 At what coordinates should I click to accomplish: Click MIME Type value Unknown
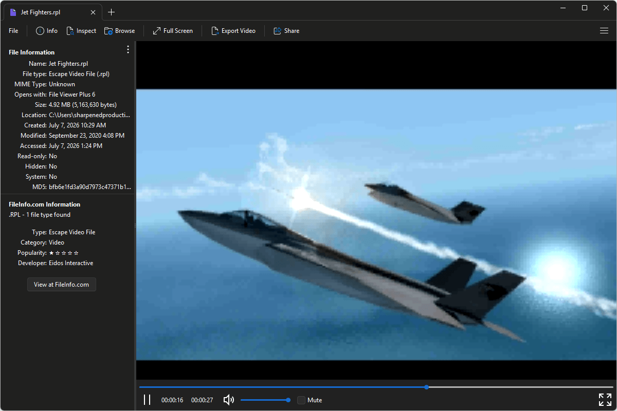(62, 84)
